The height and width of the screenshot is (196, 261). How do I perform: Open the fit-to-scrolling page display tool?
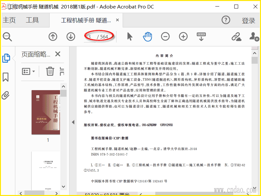tap(201, 37)
